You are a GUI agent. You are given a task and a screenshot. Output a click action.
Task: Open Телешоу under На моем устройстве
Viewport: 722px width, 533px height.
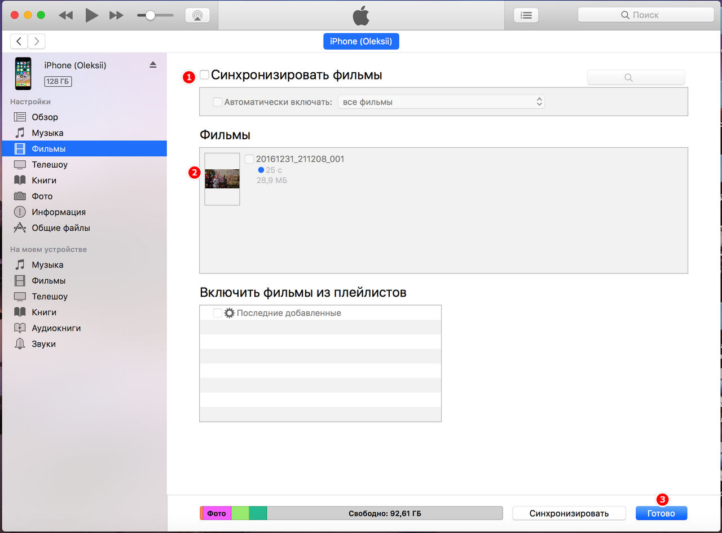pos(83,297)
